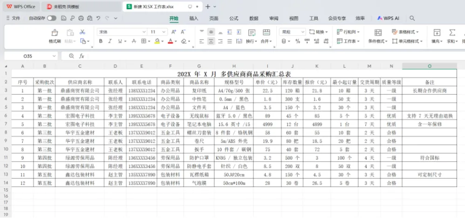Toggle middle vertical alignment
The image size is (465, 218).
point(211,32)
